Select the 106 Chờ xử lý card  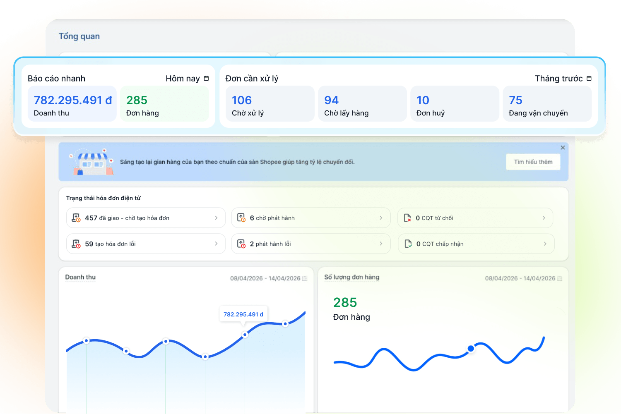pyautogui.click(x=270, y=104)
